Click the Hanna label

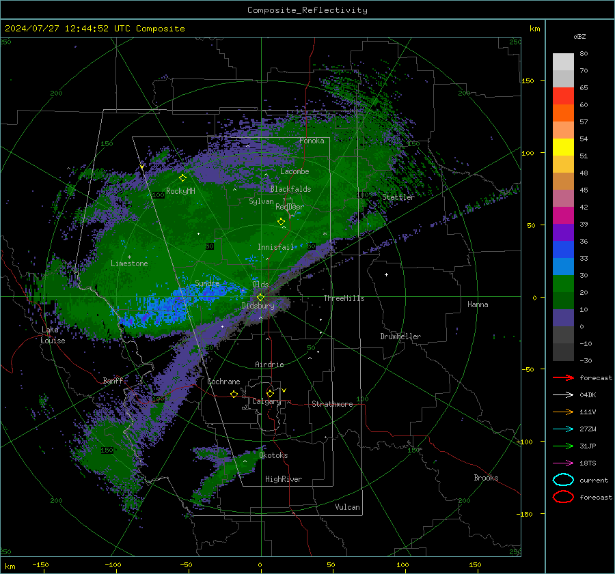click(478, 304)
